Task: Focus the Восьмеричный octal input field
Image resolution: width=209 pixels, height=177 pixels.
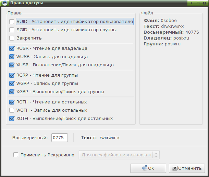Action: (60, 137)
